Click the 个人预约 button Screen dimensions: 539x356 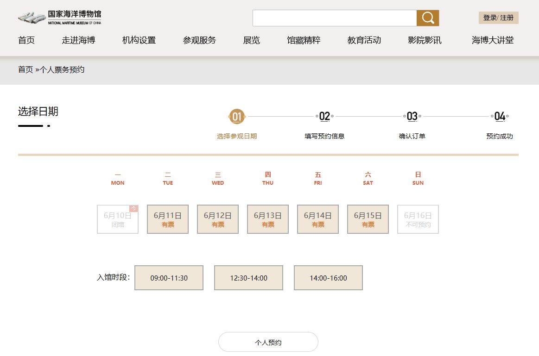(x=268, y=341)
